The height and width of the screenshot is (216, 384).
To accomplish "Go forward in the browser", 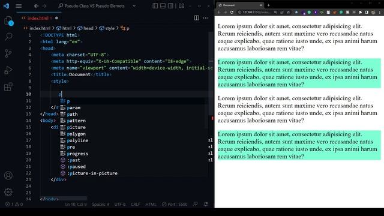I will (226, 12).
